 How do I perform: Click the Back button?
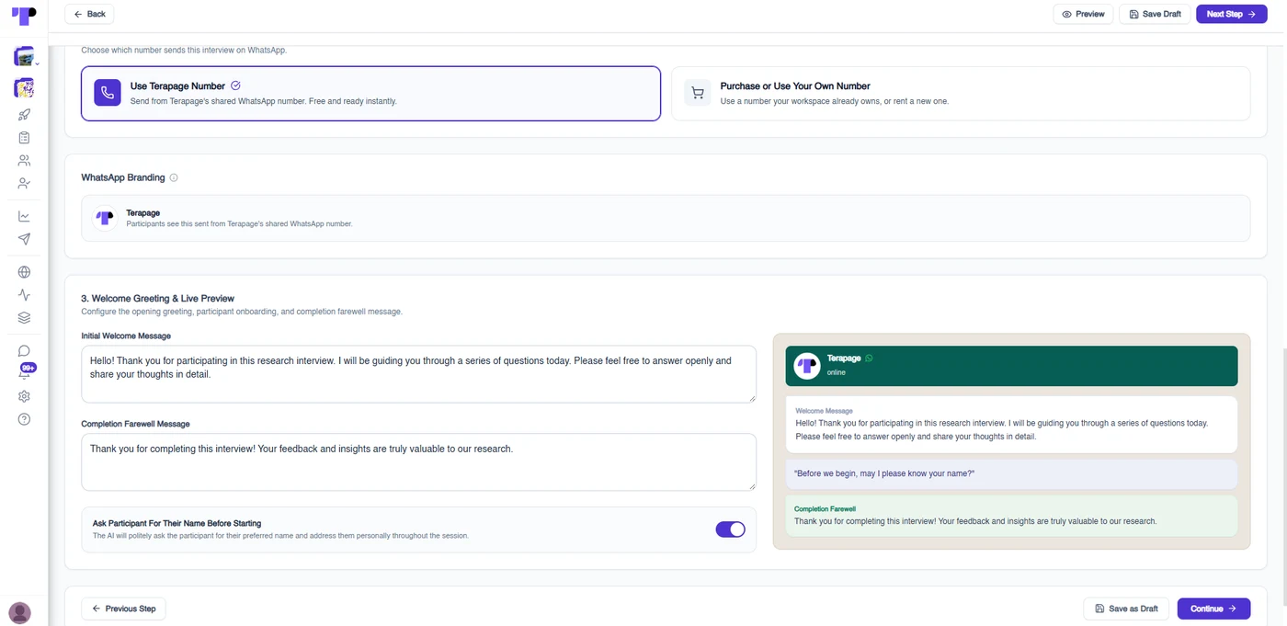pos(89,14)
